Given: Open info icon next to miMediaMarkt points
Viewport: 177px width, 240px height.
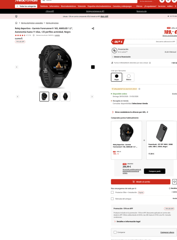Looking at the screenshot, I should point(150,63).
